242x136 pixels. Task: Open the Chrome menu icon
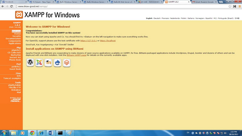coord(240,6)
